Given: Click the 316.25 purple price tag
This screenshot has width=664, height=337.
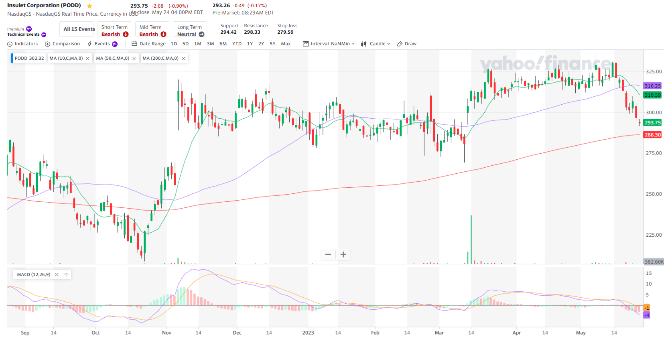Looking at the screenshot, I should coord(652,86).
